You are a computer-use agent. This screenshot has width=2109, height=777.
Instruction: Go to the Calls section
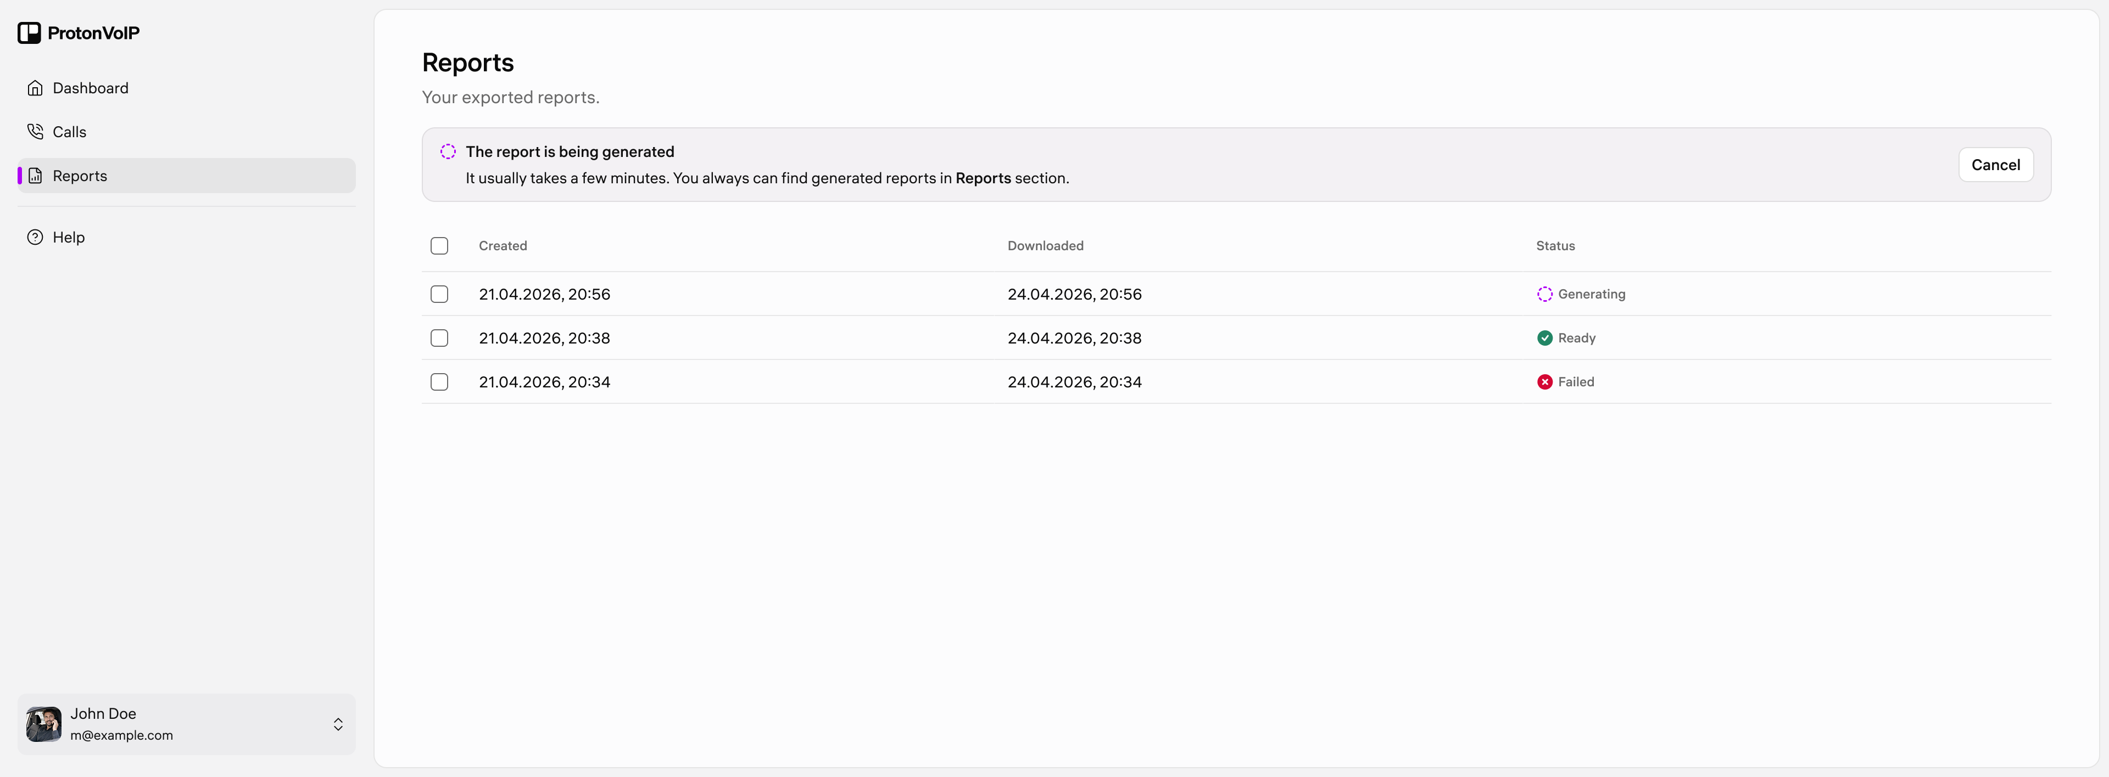coord(187,132)
